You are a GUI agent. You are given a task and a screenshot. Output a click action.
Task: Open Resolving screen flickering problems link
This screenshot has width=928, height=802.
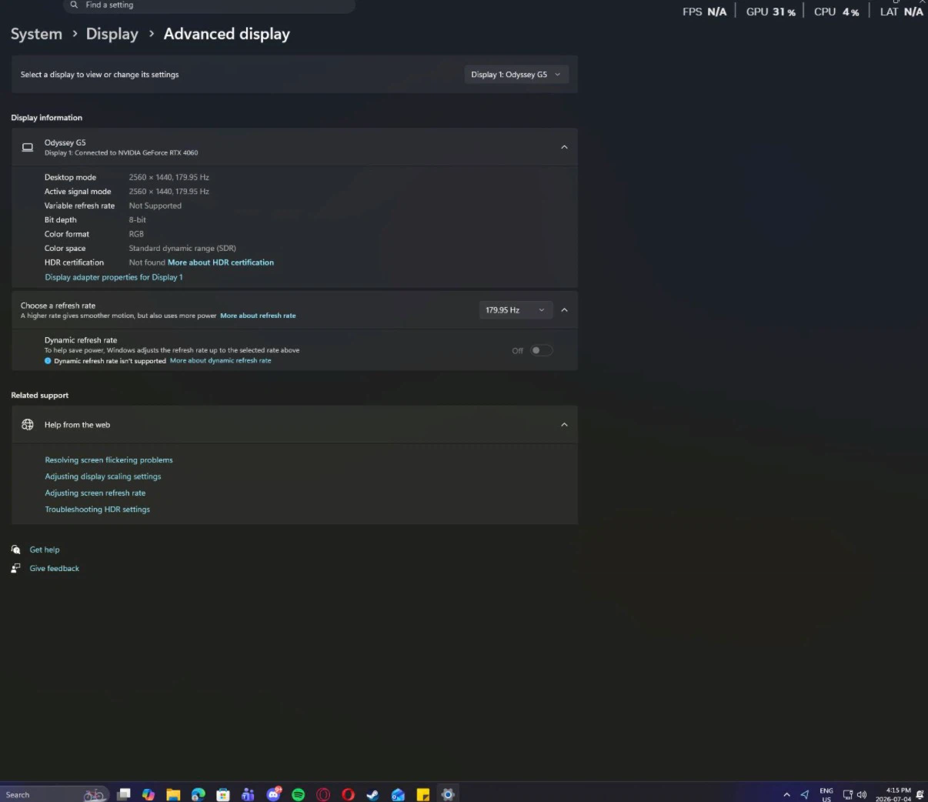pyautogui.click(x=108, y=460)
